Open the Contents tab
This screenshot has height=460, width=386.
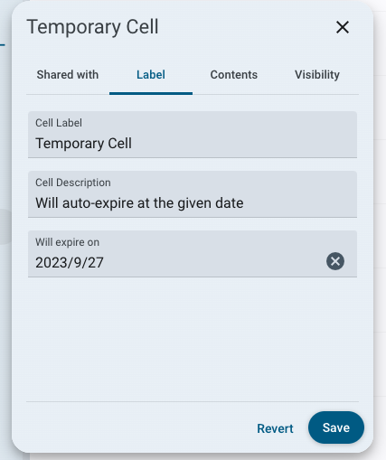[234, 75]
